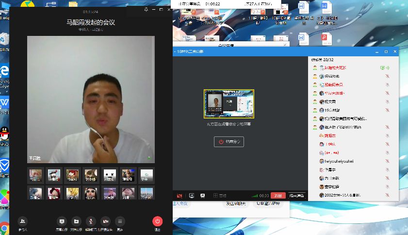This screenshot has width=408, height=235.
Task: Click the stop sharing button with power icon
Action: tap(228, 142)
